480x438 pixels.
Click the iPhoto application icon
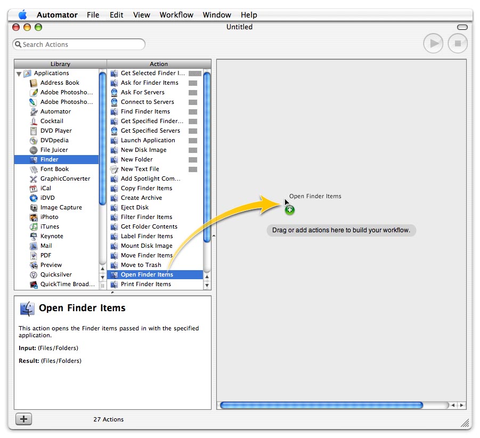point(34,217)
